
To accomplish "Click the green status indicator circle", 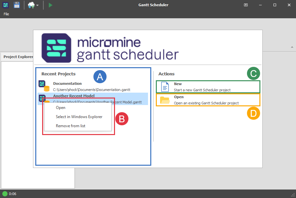I will coord(5,194).
